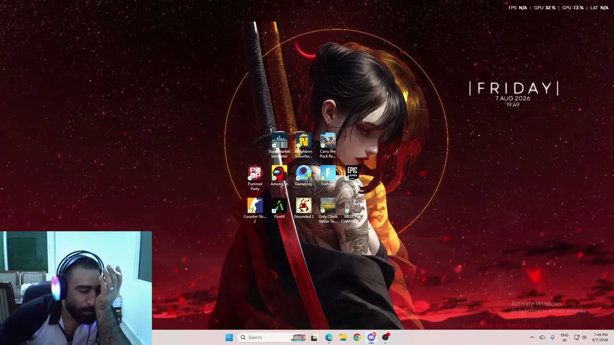This screenshot has height=345, width=614.
Task: Launch Google Chrome from the taskbar
Action: tap(357, 337)
